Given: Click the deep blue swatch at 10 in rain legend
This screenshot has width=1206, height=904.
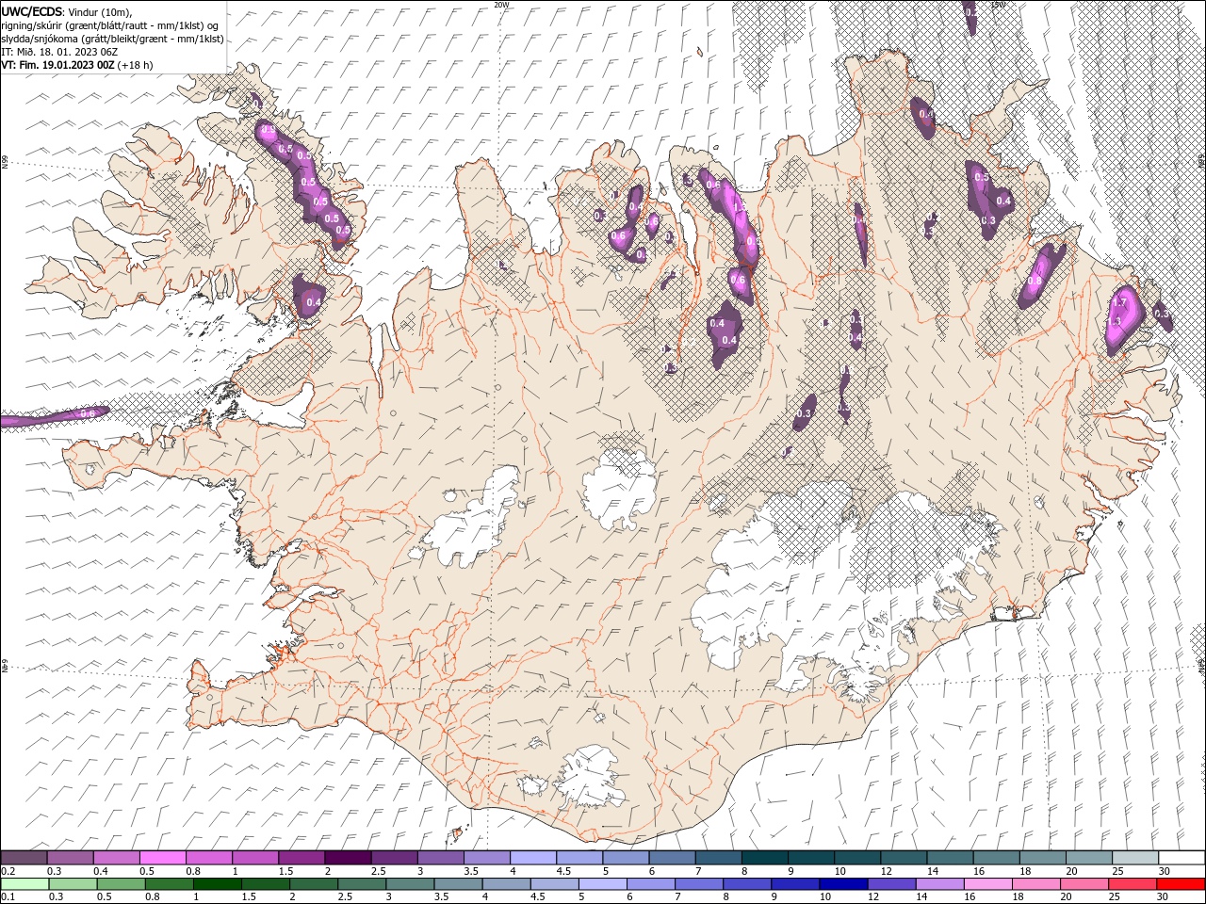Looking at the screenshot, I should [x=843, y=884].
